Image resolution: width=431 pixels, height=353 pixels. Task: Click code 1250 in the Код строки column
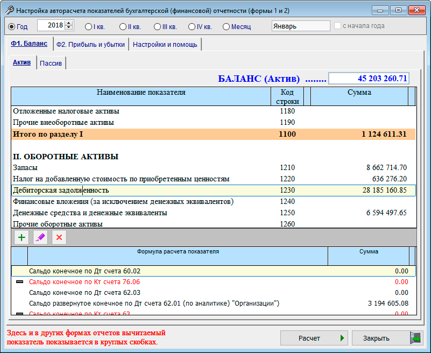pyautogui.click(x=287, y=213)
